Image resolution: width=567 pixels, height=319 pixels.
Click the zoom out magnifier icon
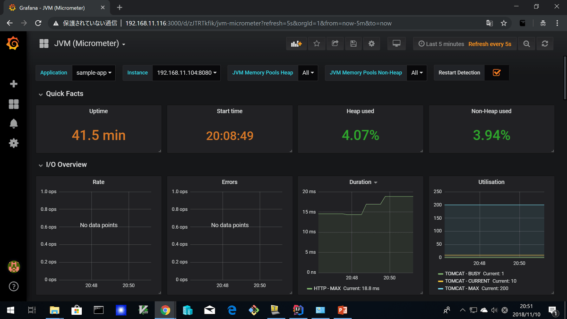pos(526,43)
